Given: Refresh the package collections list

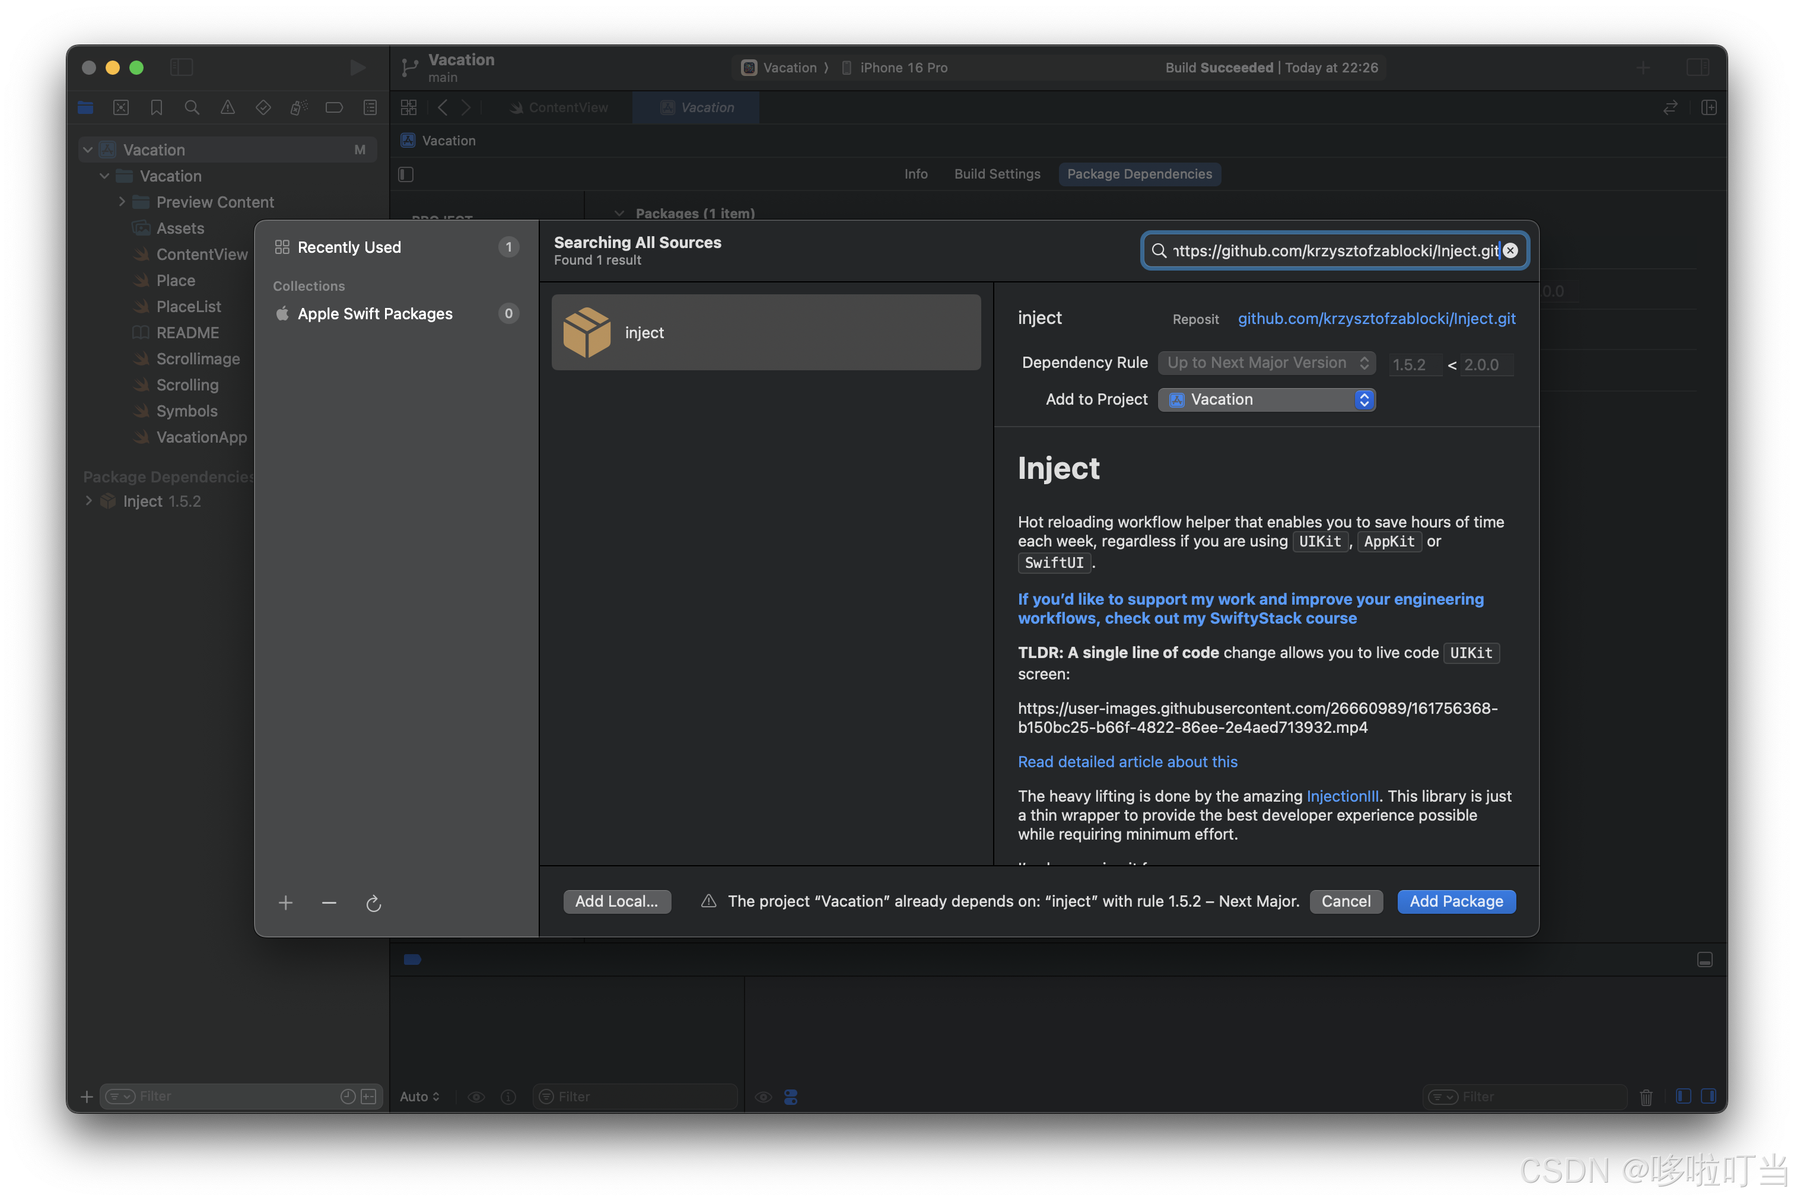Looking at the screenshot, I should (x=374, y=904).
